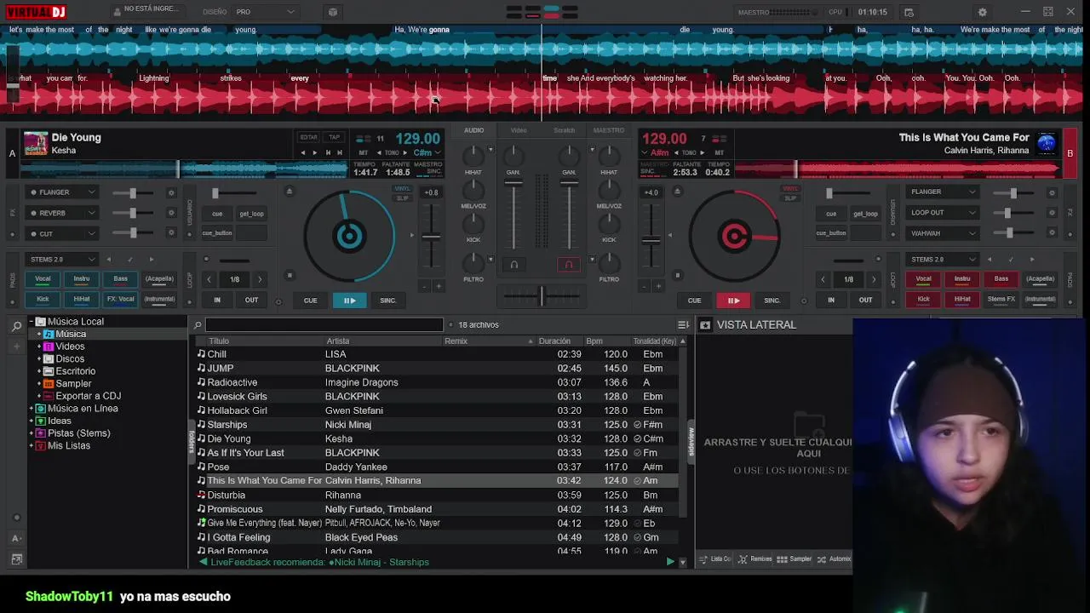Viewport: 1090px width, 613px height.
Task: Click deck A headphone cue icon
Action: pyautogui.click(x=513, y=265)
